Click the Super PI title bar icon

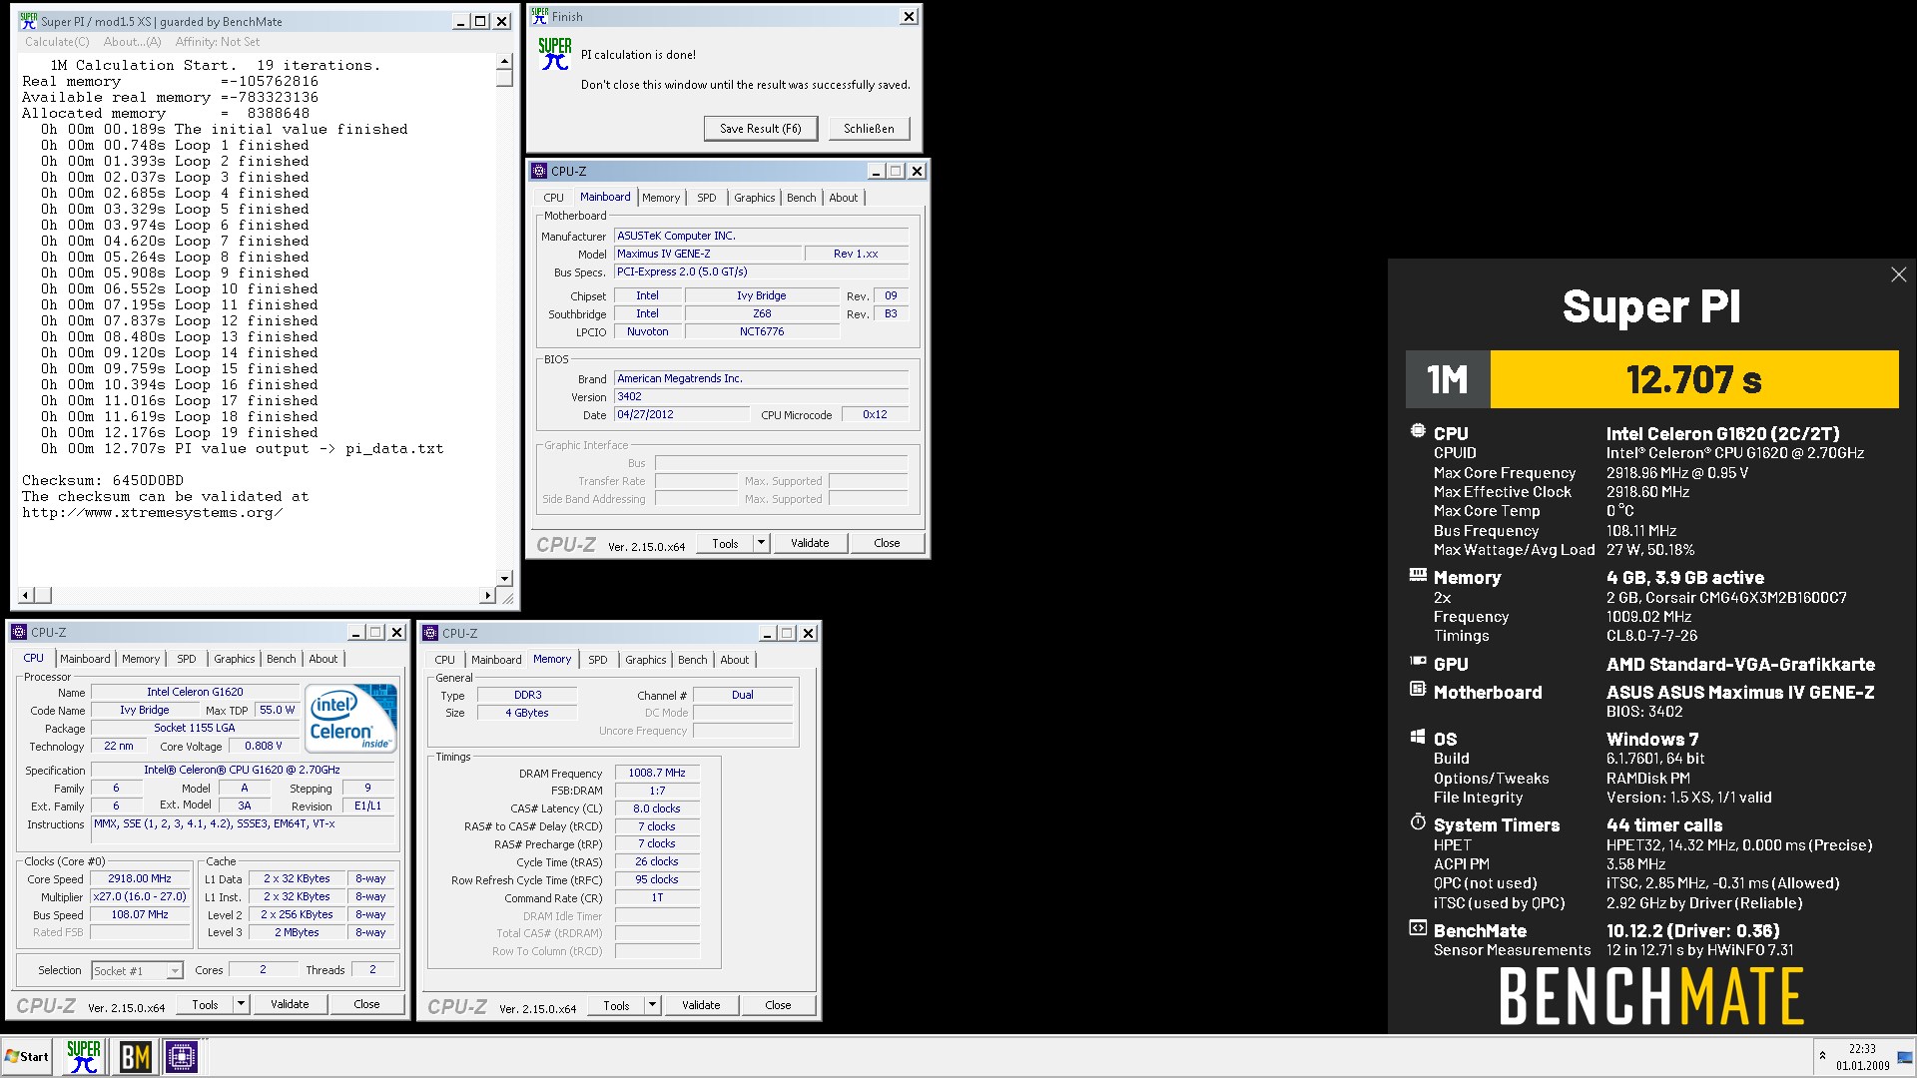point(28,21)
